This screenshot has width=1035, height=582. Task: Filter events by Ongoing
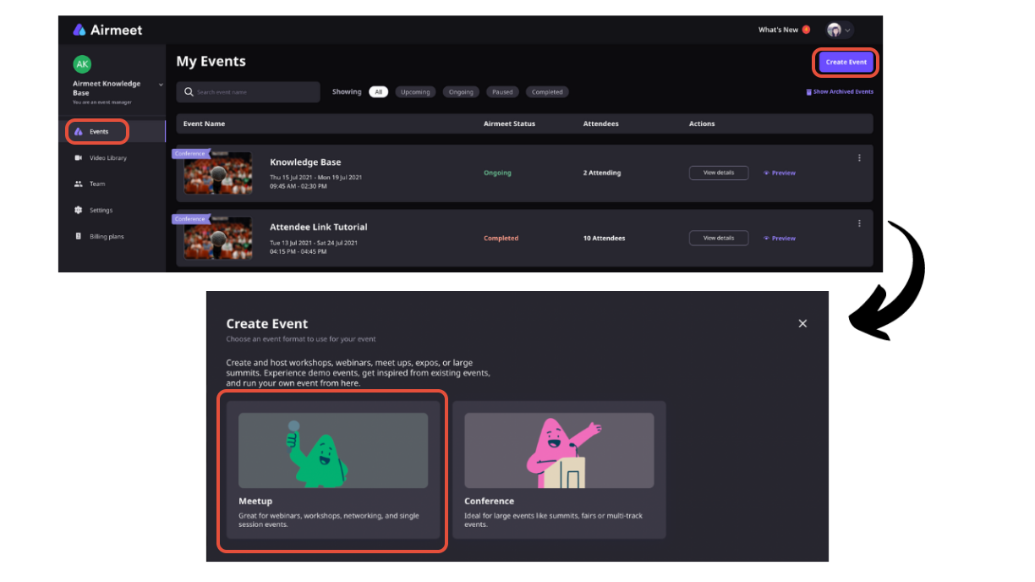pos(461,92)
